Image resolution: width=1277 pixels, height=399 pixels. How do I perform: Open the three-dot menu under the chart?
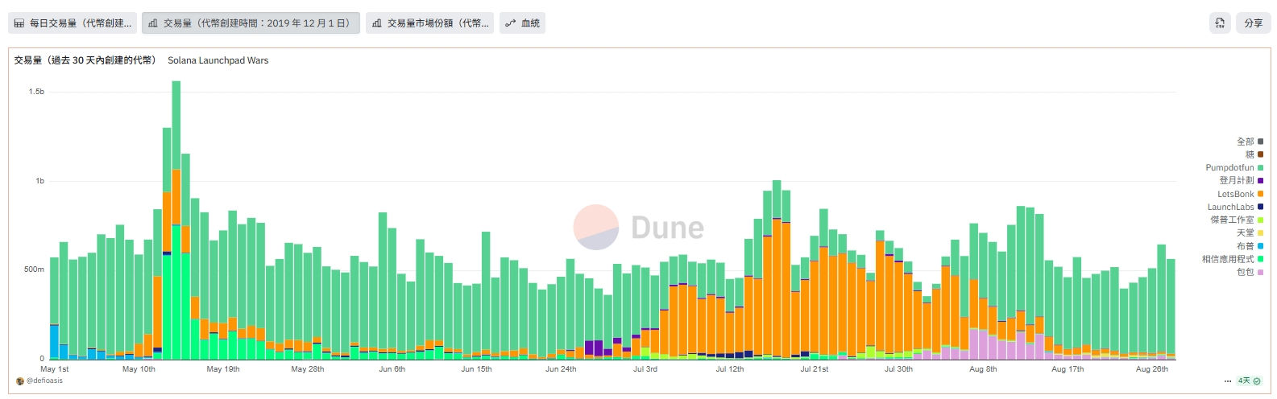click(x=1228, y=381)
